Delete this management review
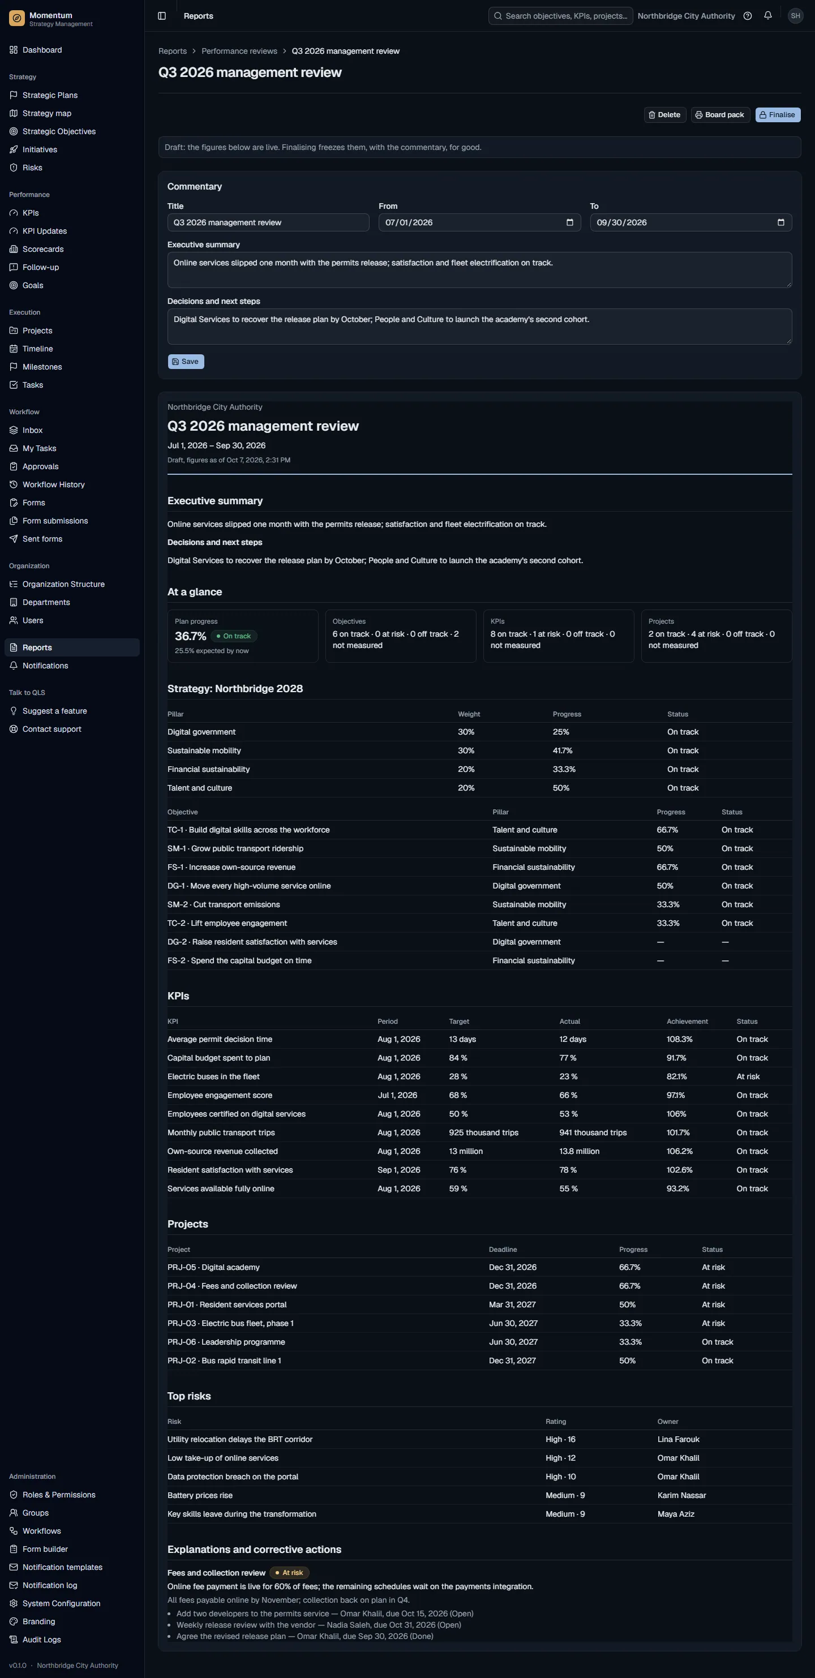Screen dimensions: 815x1678 coord(664,115)
